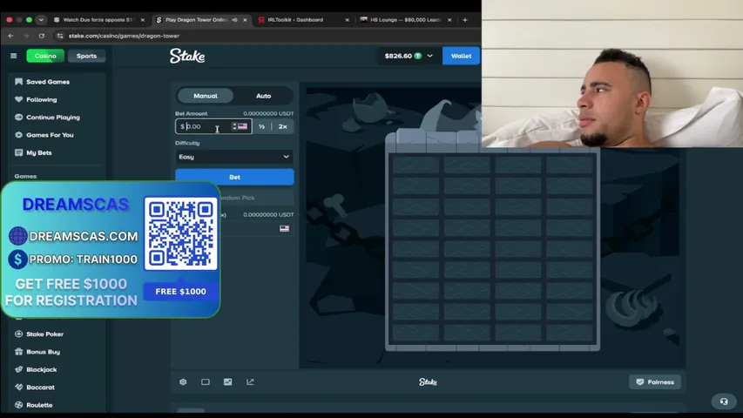Go back in browser history
Viewport: 743px width, 418px height.
point(10,36)
